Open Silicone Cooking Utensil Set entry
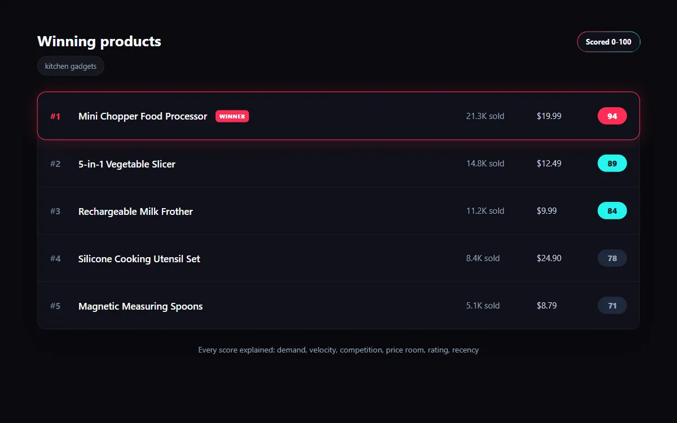Screen dimensions: 677x423 click(338, 258)
